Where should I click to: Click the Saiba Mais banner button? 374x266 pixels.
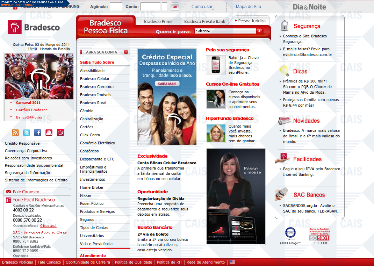167,84
